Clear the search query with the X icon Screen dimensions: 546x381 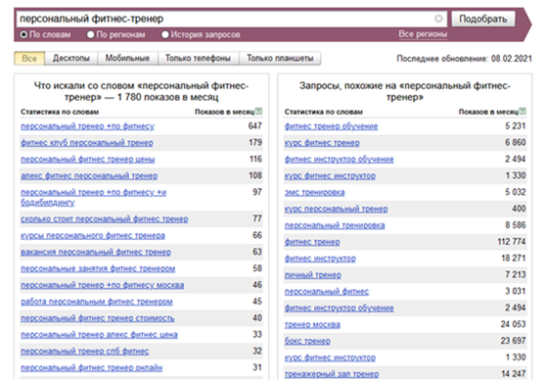pos(438,19)
